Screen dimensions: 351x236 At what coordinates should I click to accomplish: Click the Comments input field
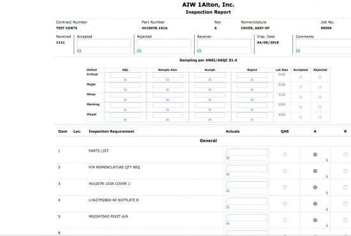pos(324,43)
